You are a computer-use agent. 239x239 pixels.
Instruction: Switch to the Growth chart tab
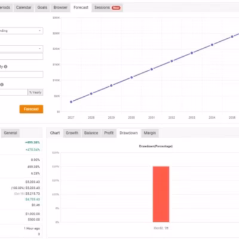[72, 133]
